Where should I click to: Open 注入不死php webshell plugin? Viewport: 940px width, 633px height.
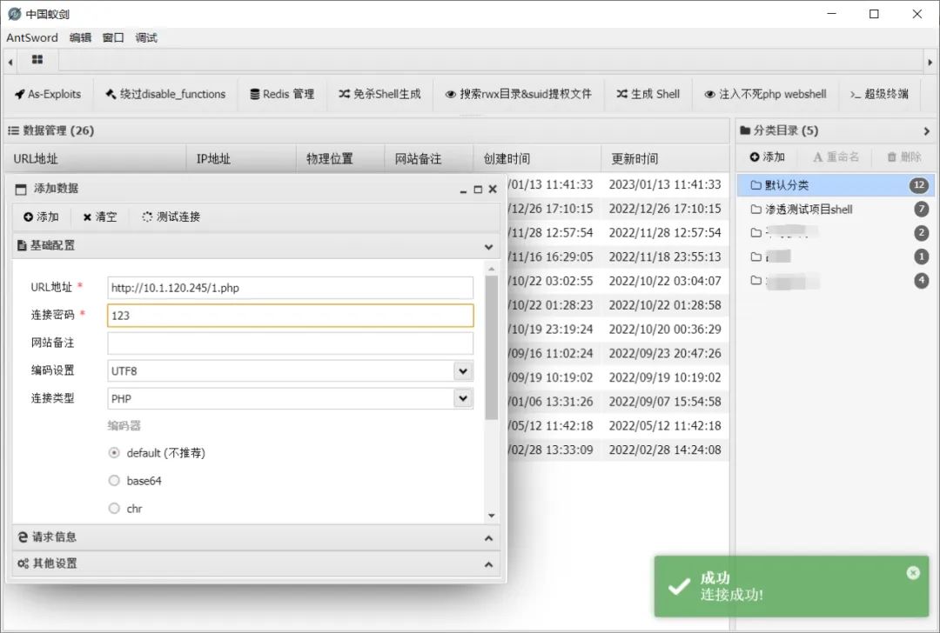(765, 94)
